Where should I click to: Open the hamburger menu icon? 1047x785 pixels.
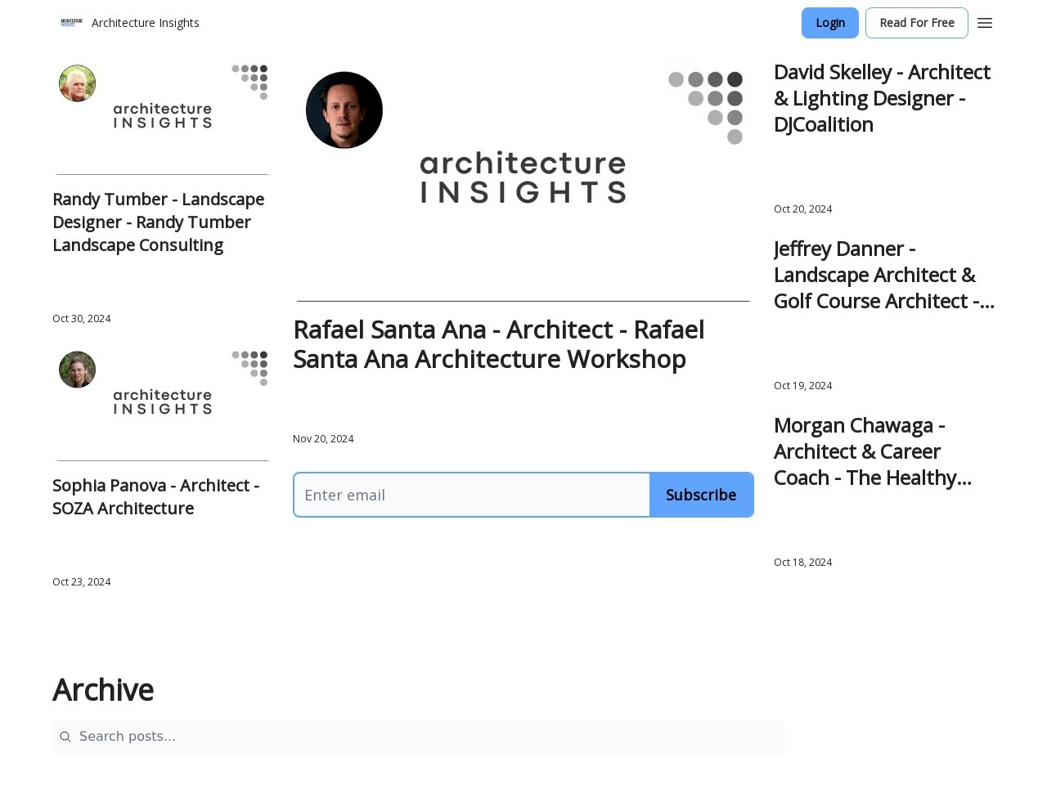tap(985, 23)
